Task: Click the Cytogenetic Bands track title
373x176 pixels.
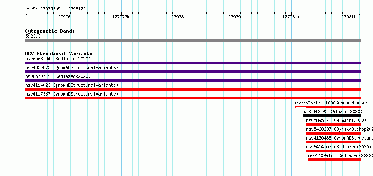Action: tap(50, 31)
